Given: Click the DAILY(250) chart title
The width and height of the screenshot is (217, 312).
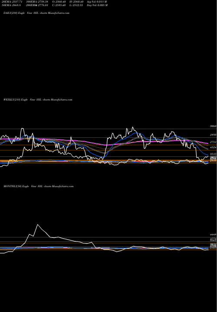Looking at the screenshot, I should [36, 13].
